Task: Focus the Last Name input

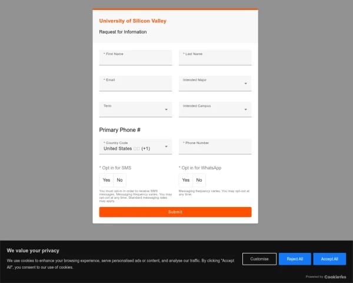Action: pos(215,58)
